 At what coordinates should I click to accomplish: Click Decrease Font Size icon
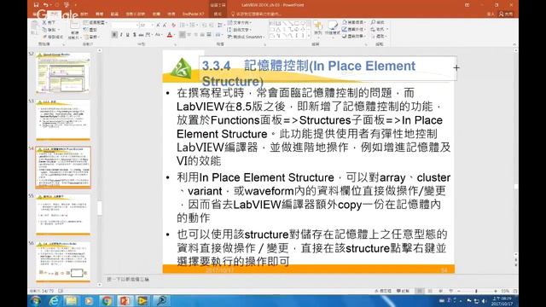click(x=165, y=25)
